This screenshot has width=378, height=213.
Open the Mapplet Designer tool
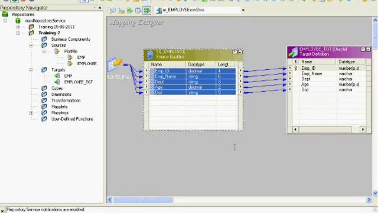(x=138, y=11)
